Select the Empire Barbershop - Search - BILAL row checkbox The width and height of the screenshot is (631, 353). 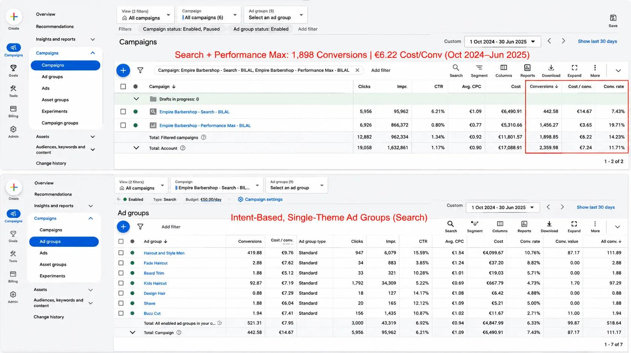pyautogui.click(x=123, y=111)
